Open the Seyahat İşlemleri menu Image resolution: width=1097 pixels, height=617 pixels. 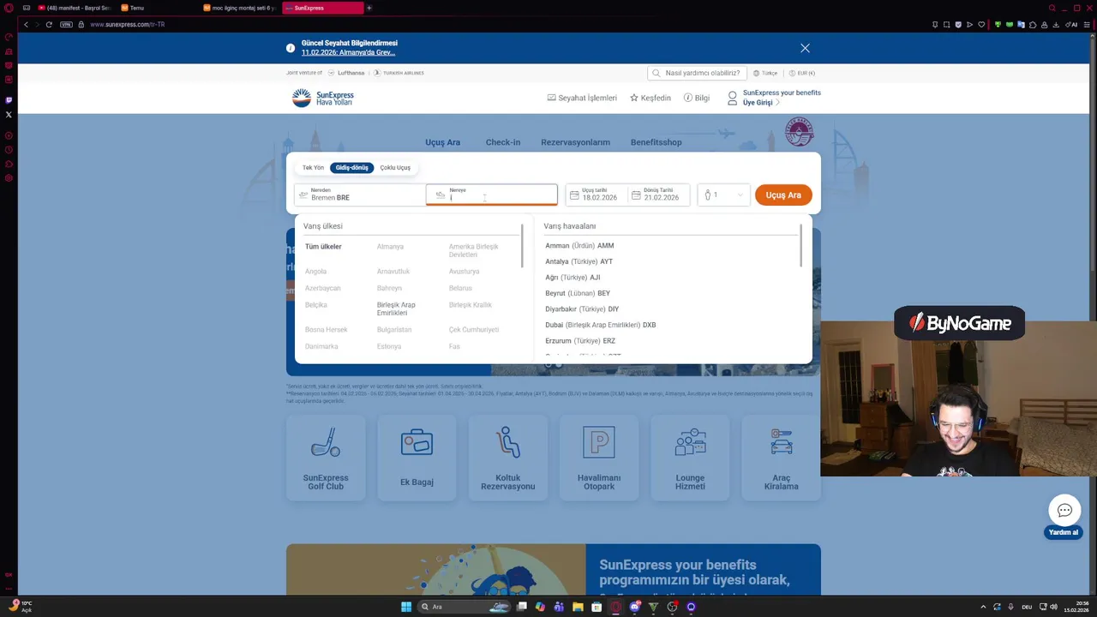pyautogui.click(x=582, y=98)
